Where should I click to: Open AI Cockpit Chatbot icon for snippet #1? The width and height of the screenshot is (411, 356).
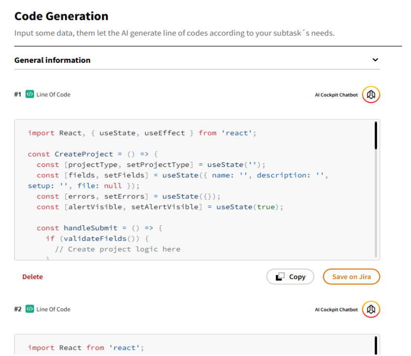[x=371, y=94]
